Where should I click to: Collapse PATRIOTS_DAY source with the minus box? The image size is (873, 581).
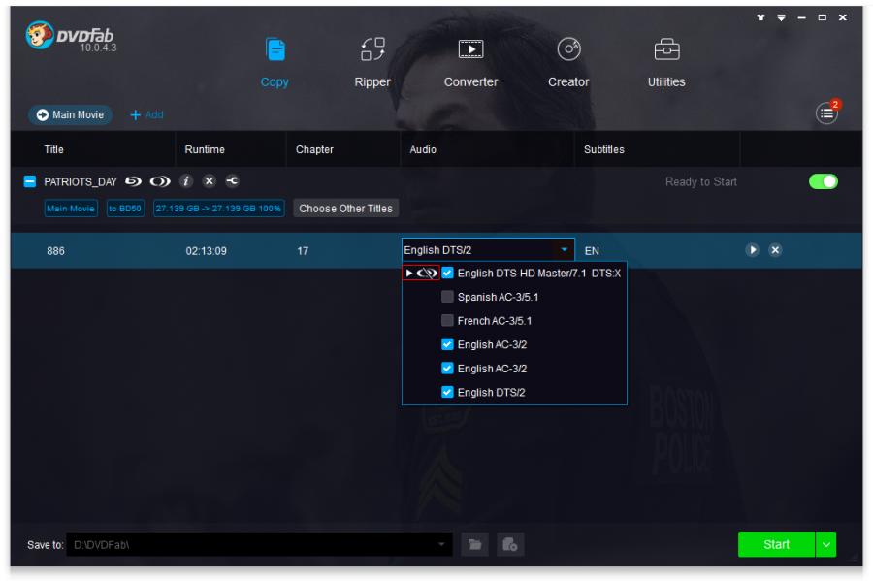click(30, 181)
